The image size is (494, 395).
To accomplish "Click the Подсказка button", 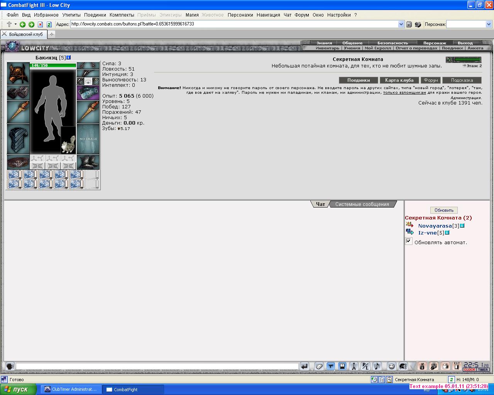I will pyautogui.click(x=462, y=80).
